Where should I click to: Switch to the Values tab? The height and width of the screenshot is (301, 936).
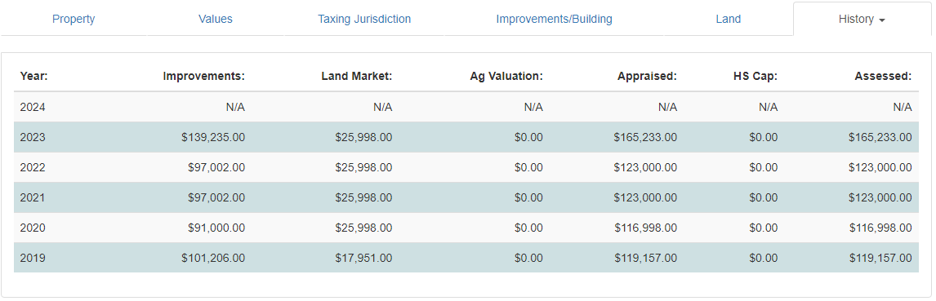(216, 19)
